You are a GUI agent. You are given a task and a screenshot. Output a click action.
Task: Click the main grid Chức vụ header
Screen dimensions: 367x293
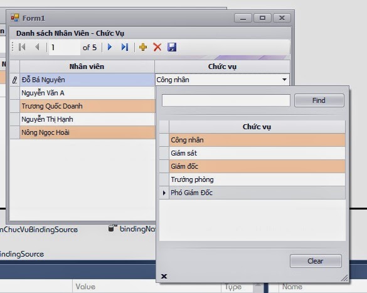click(222, 67)
